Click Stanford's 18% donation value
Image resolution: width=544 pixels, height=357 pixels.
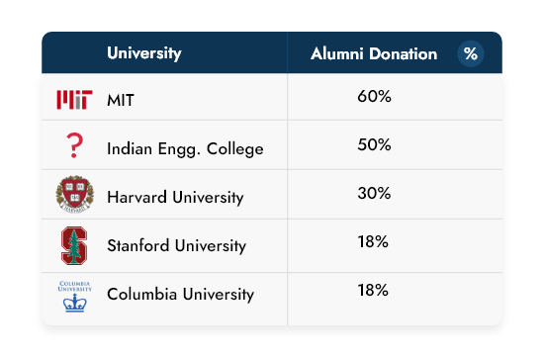point(373,241)
